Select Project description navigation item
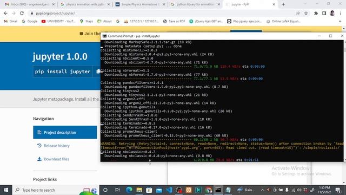Image resolution: width=346 pixels, height=195 pixels. click(65, 132)
